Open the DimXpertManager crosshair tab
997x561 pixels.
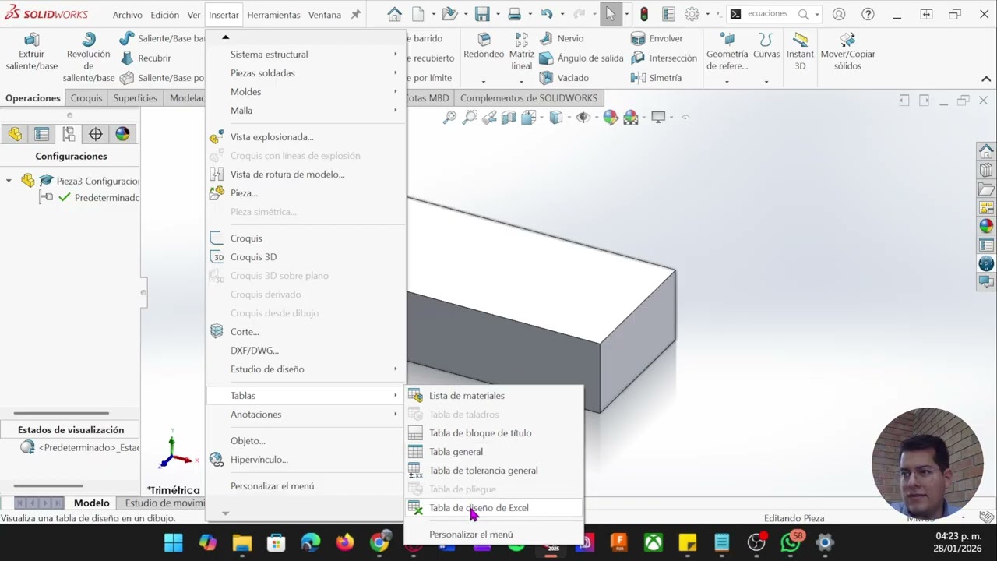click(96, 134)
